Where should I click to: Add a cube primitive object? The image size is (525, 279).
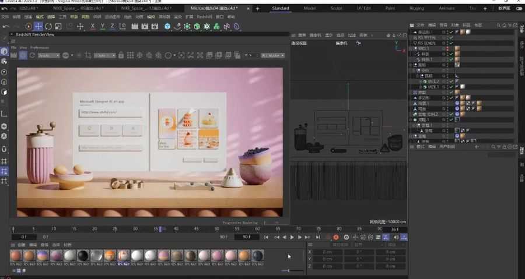pyautogui.click(x=167, y=26)
